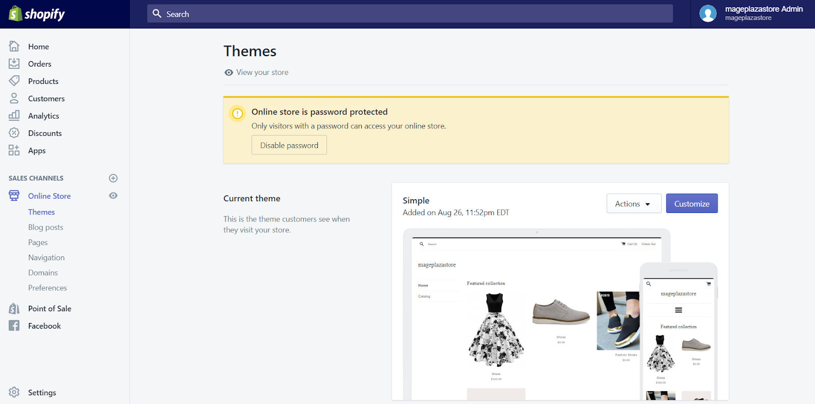
Task: Open Home via house icon
Action: (14, 46)
